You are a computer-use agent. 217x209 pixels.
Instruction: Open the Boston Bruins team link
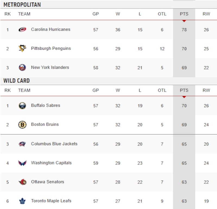(x=45, y=124)
